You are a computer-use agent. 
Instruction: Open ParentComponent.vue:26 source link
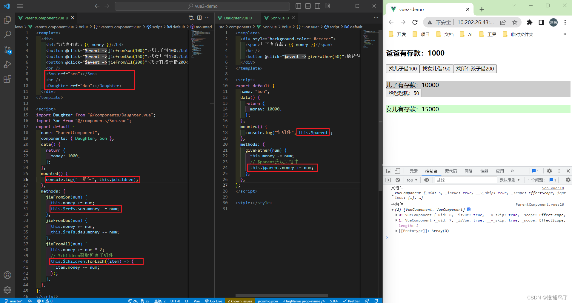(540, 204)
